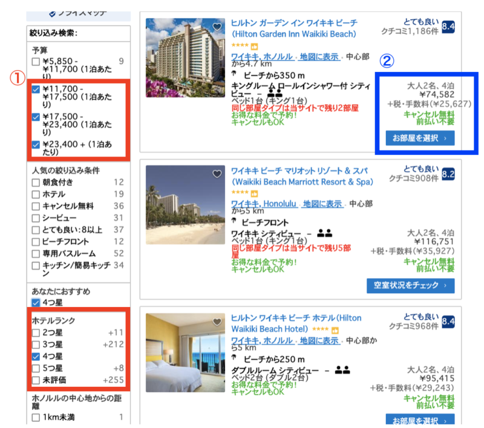Viewport: 484px width, 428px height.
Task: Select the シービュー filter checkbox
Action: click(x=36, y=218)
